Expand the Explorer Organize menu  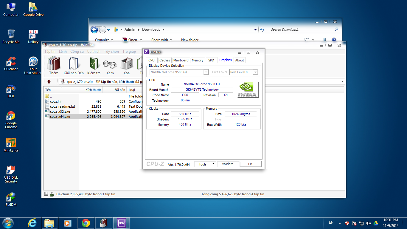(x=104, y=40)
